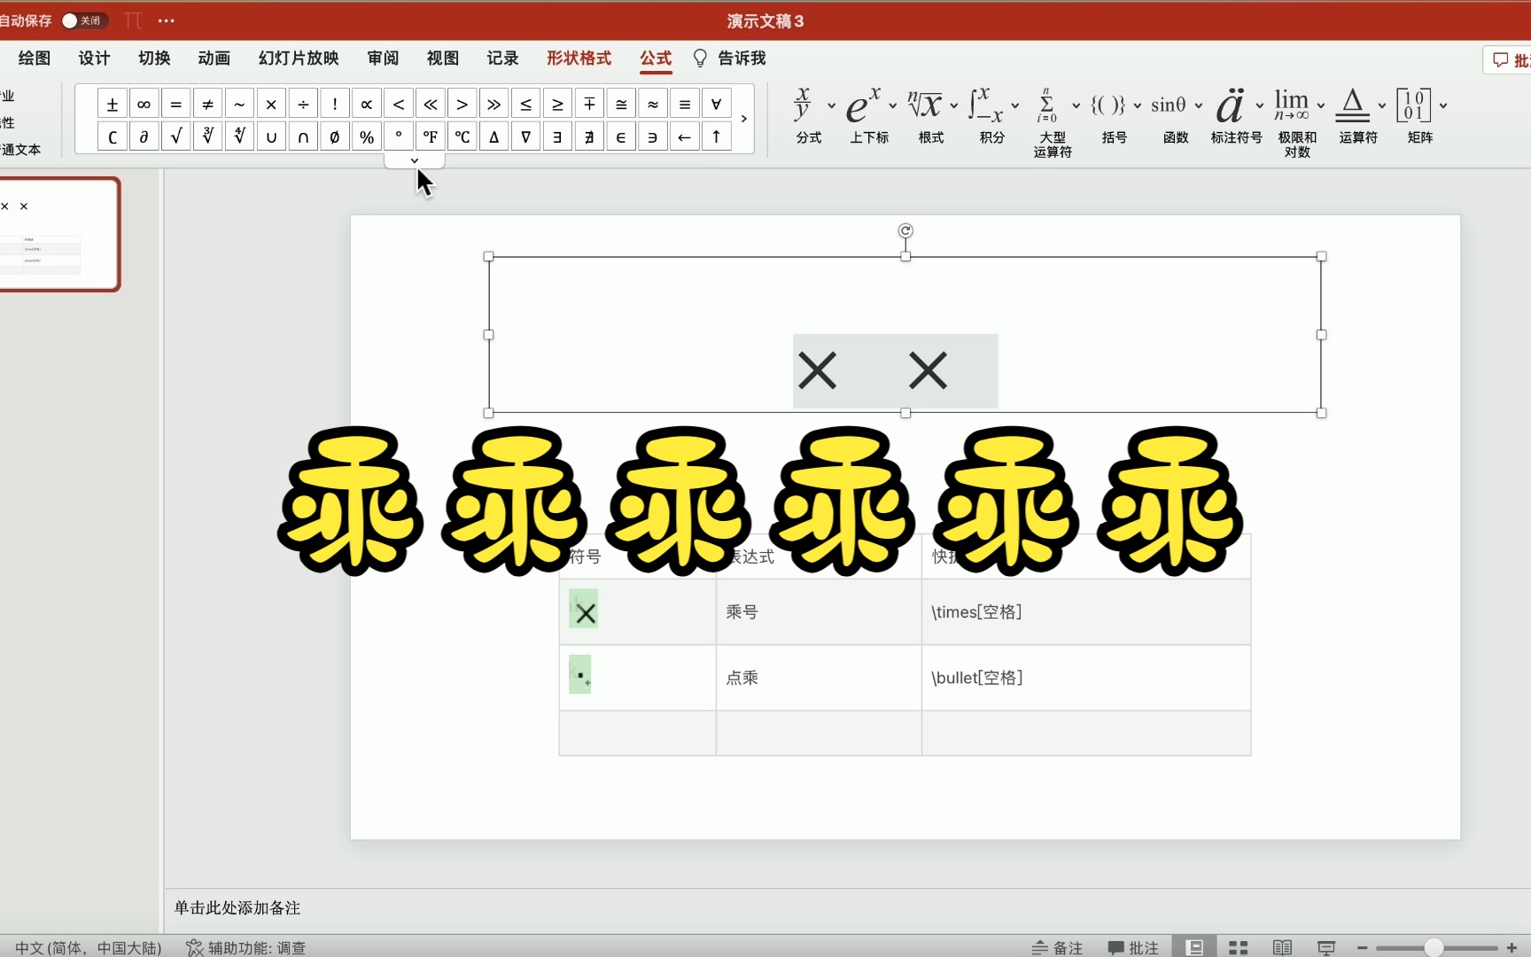Open the 设计 tab
Screen dimensions: 1531x957
click(94, 58)
